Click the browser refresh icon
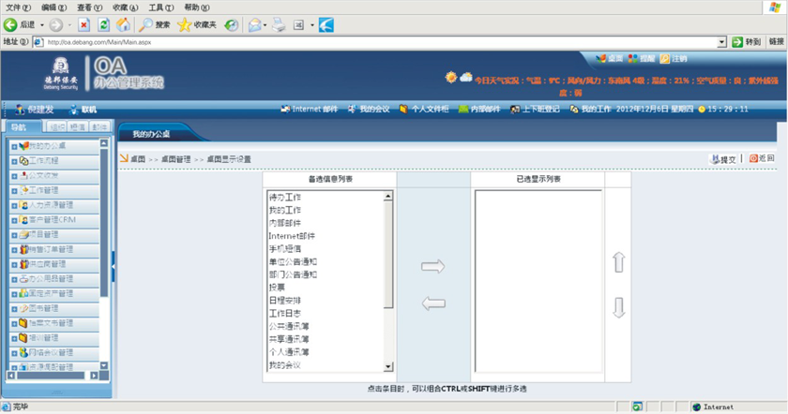The image size is (788, 414). 104,24
